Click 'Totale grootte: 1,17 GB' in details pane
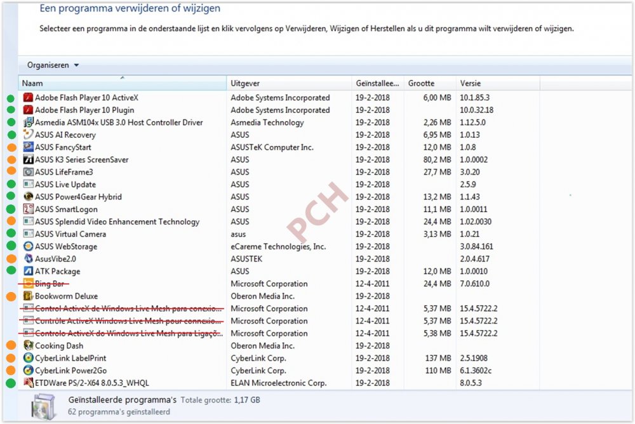This screenshot has width=635, height=424. [220, 400]
